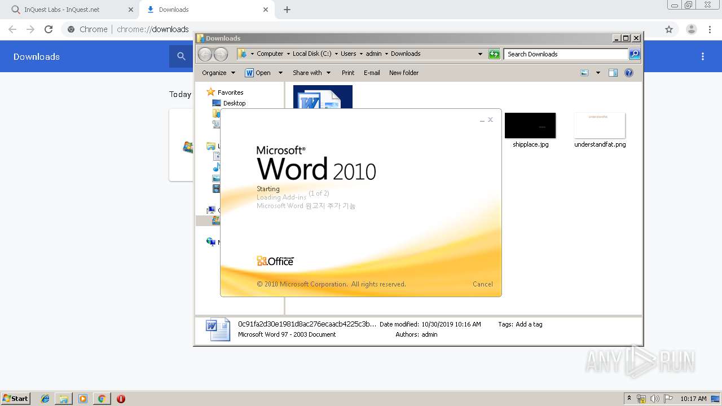Expand the view options dropdown arrow
The height and width of the screenshot is (406, 722).
(598, 73)
